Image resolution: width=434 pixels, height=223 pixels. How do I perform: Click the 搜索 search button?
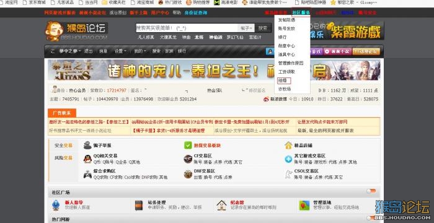pos(263,28)
